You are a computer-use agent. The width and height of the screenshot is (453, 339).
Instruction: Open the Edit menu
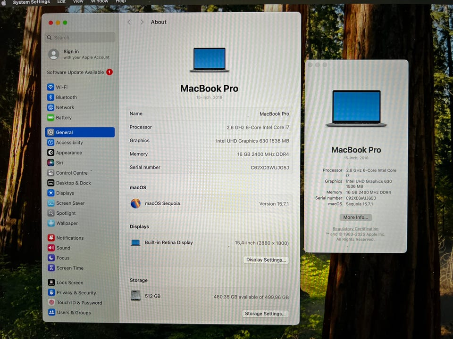click(x=61, y=2)
